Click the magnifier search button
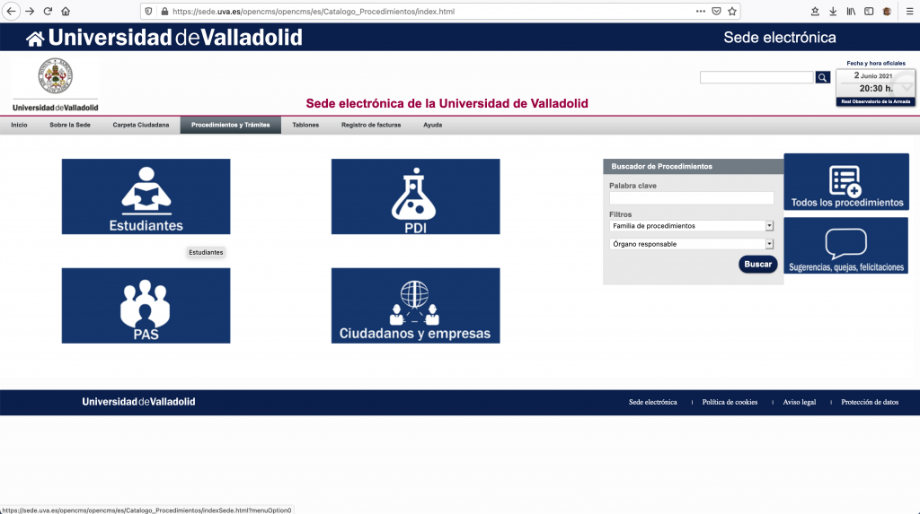 [x=823, y=77]
